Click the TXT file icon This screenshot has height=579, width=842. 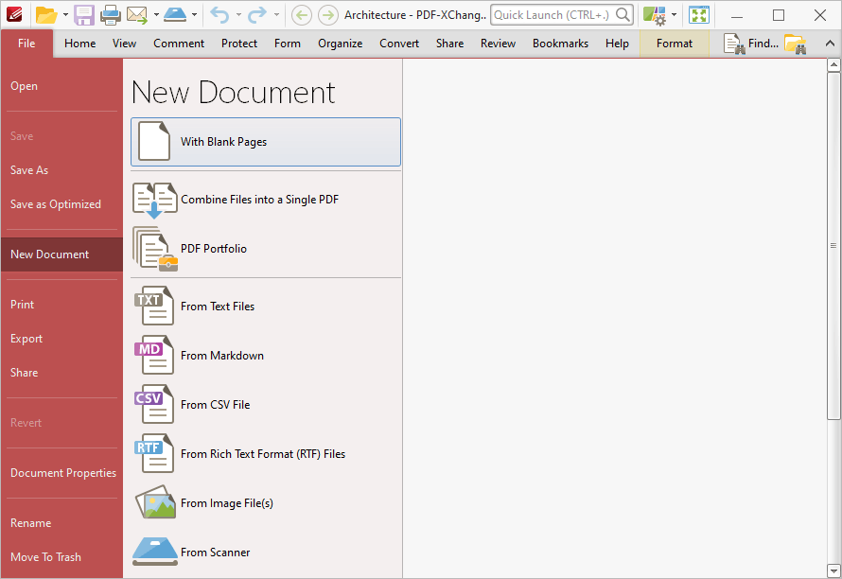pyautogui.click(x=154, y=306)
